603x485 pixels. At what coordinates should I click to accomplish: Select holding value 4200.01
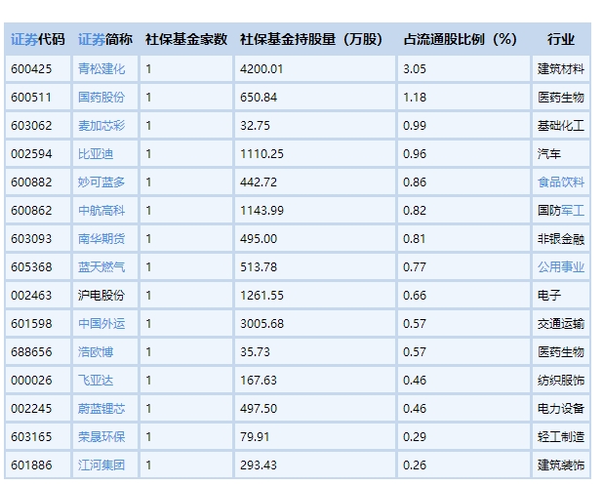coord(261,69)
